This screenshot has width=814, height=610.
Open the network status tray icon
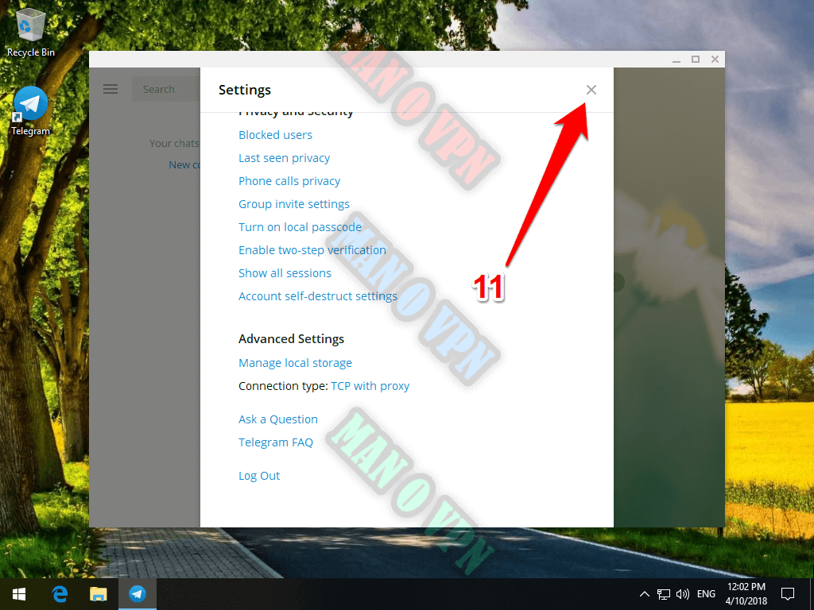664,594
